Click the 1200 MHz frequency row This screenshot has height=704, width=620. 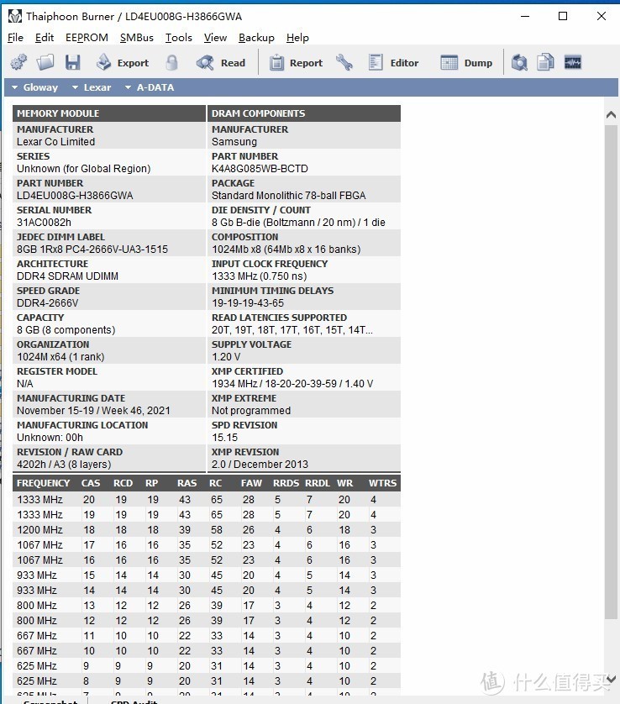pos(207,530)
